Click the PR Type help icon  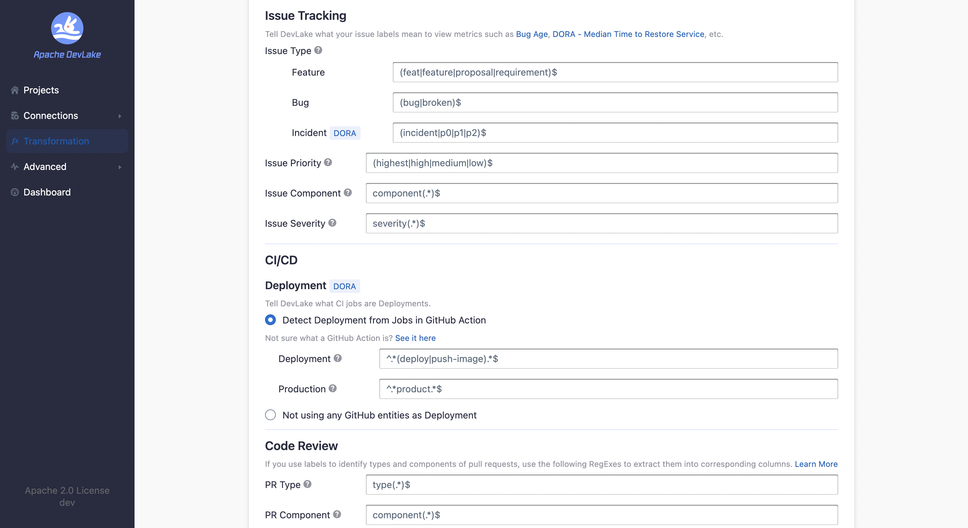pyautogui.click(x=307, y=484)
